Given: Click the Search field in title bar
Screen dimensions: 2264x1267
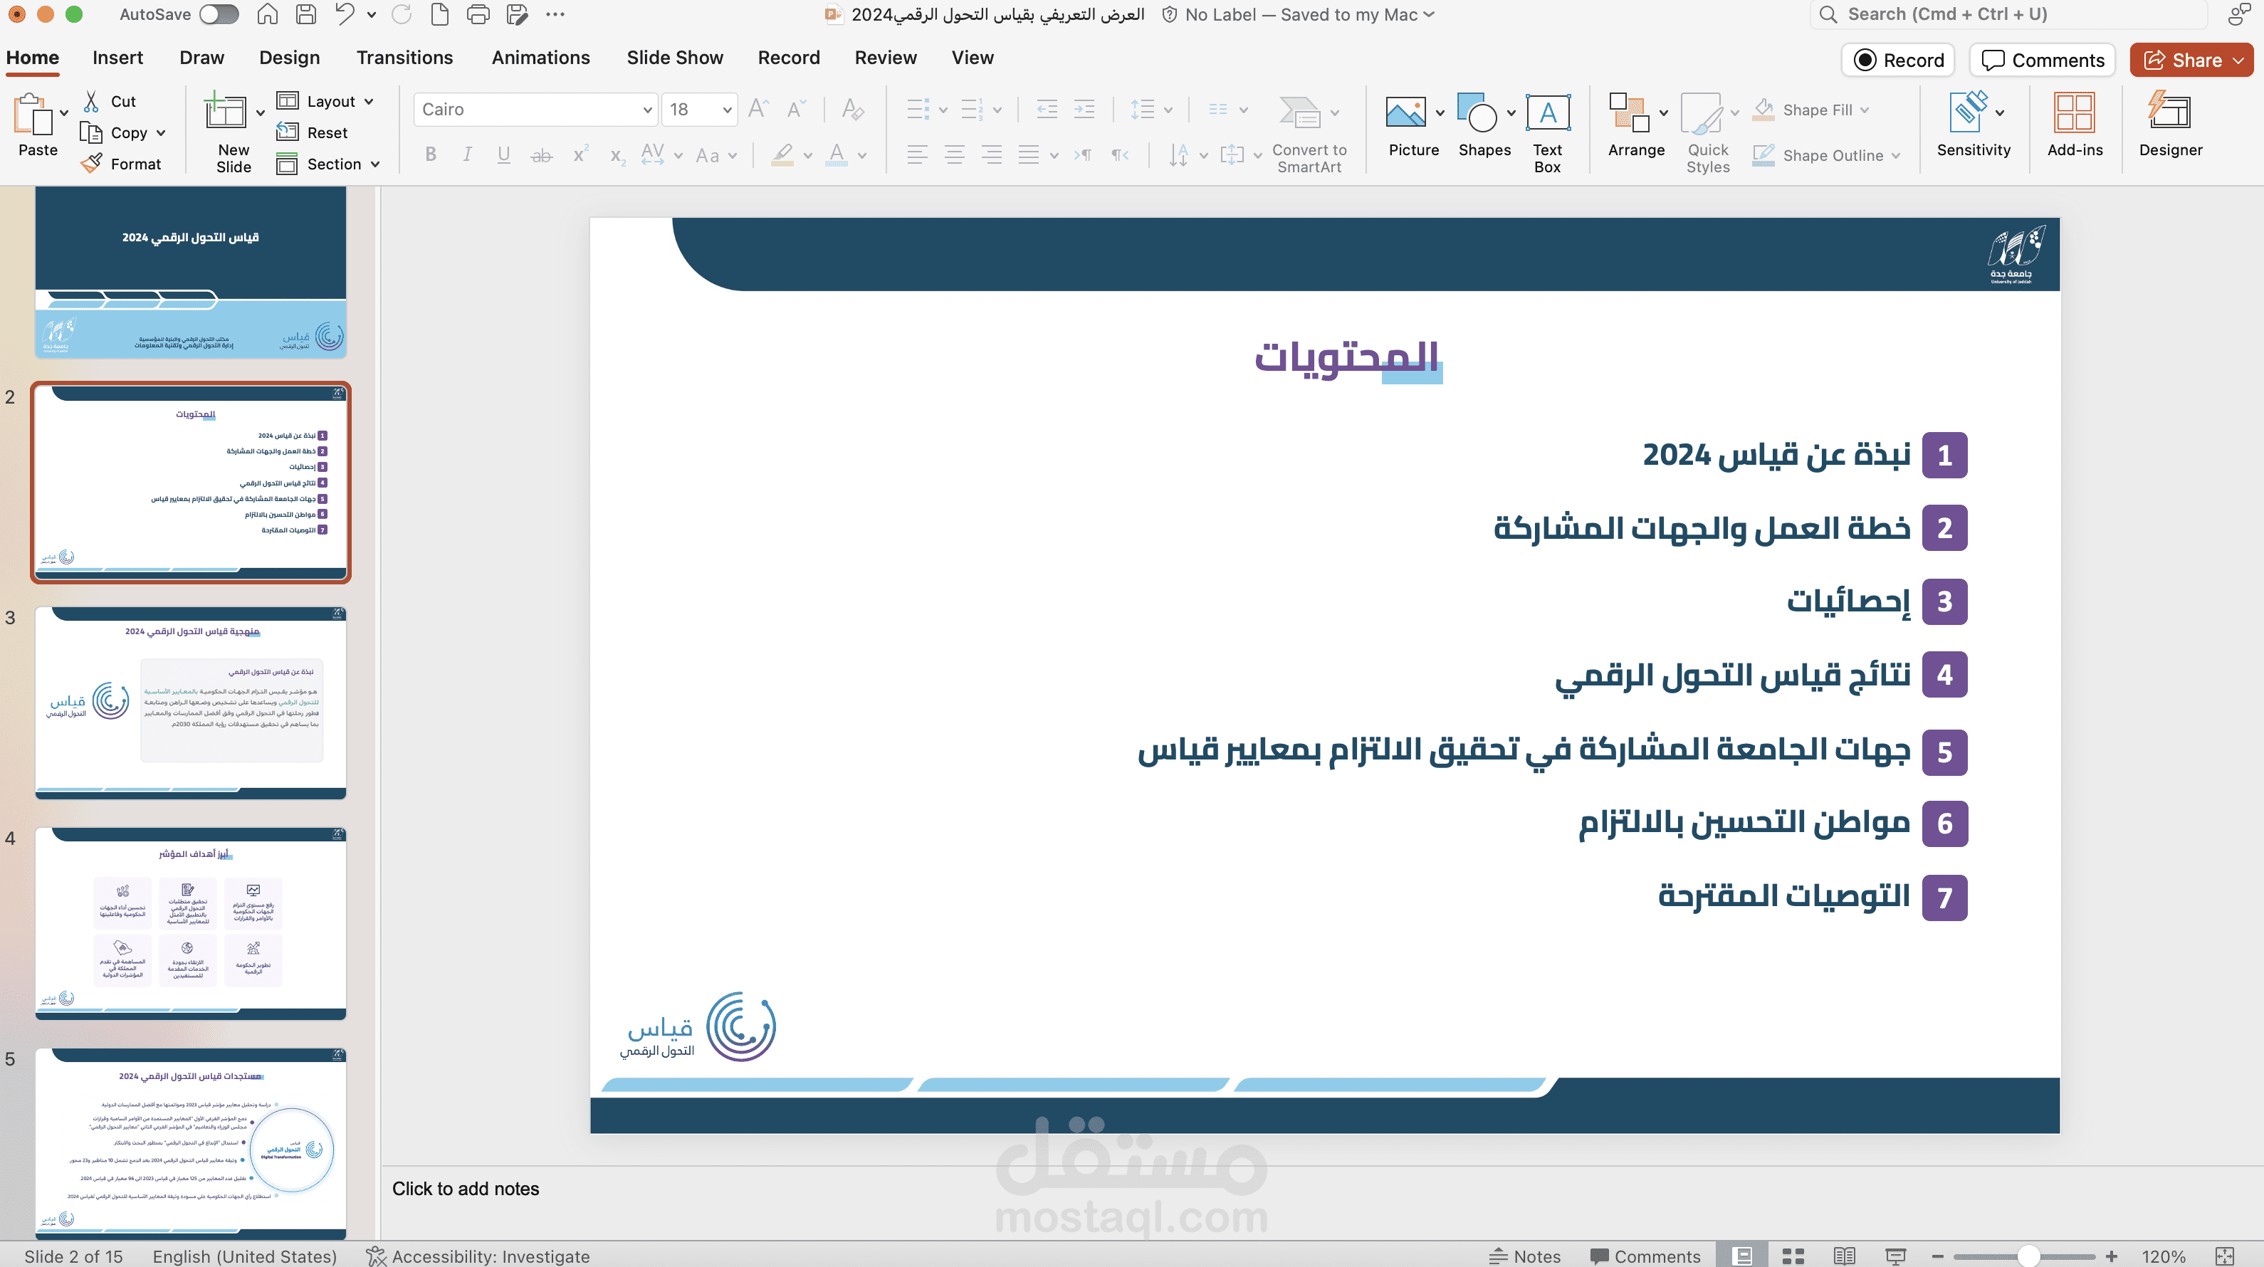Looking at the screenshot, I should coord(2008,14).
